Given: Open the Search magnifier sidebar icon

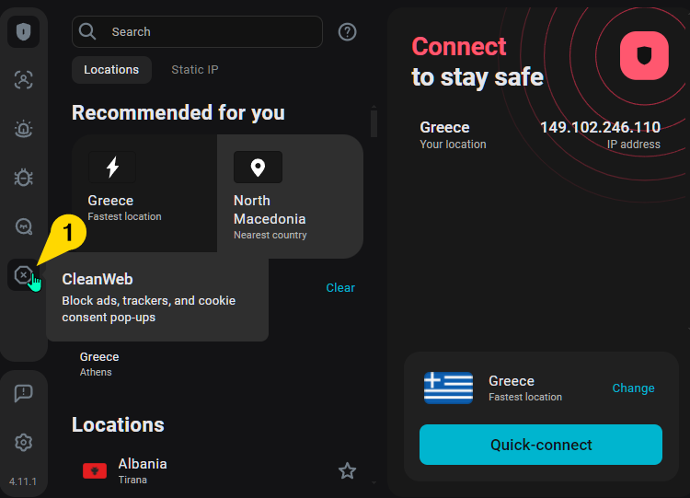Looking at the screenshot, I should click(23, 226).
